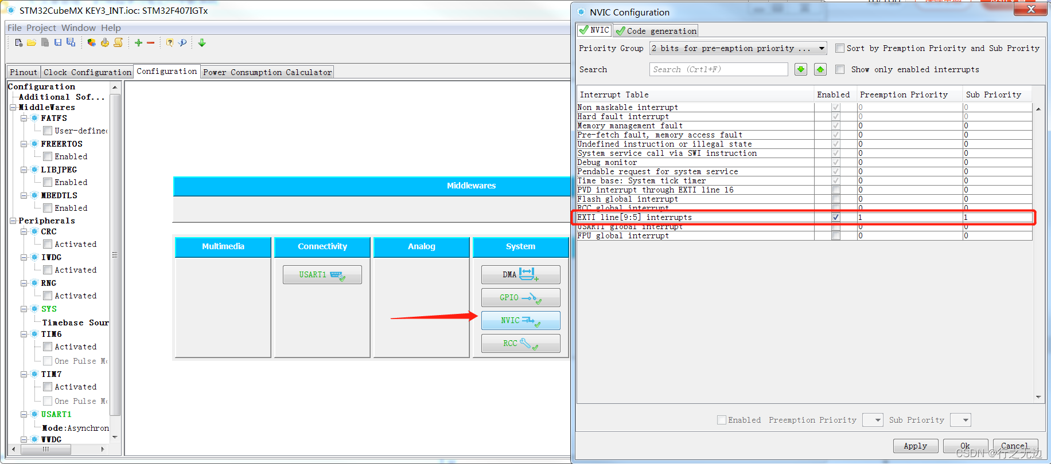This screenshot has width=1051, height=464.
Task: Switch to the Code generation tab
Action: (x=656, y=31)
